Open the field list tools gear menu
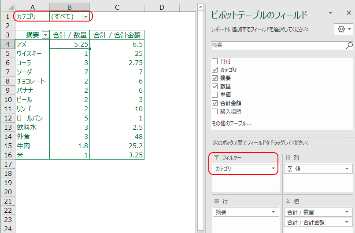Screen dimensions: 355x233 coord(344,29)
